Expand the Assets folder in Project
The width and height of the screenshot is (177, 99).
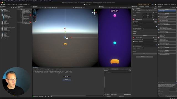1,9
